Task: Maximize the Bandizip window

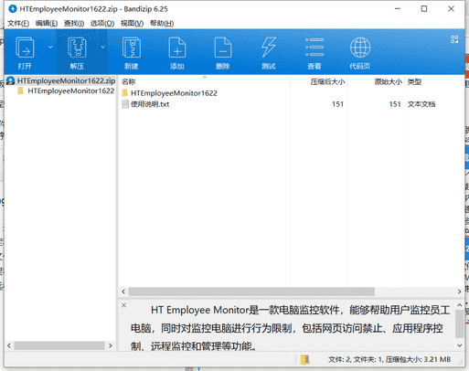Action: click(424, 9)
